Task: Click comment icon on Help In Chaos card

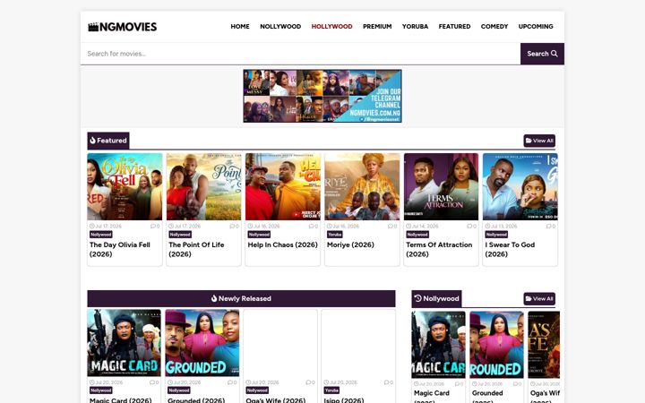Action: click(313, 227)
